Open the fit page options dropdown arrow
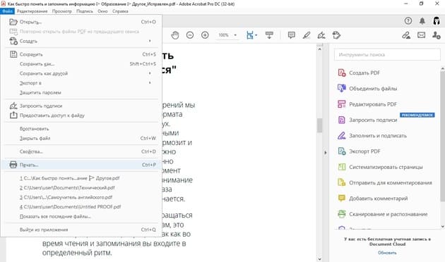 (256, 35)
